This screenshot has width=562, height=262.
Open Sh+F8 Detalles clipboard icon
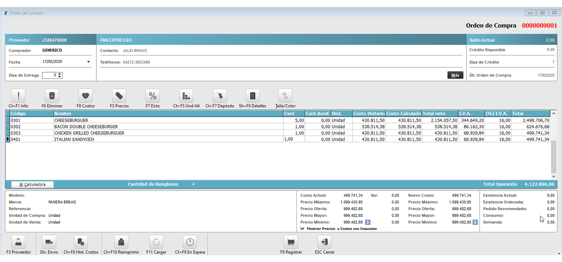pos(253,96)
